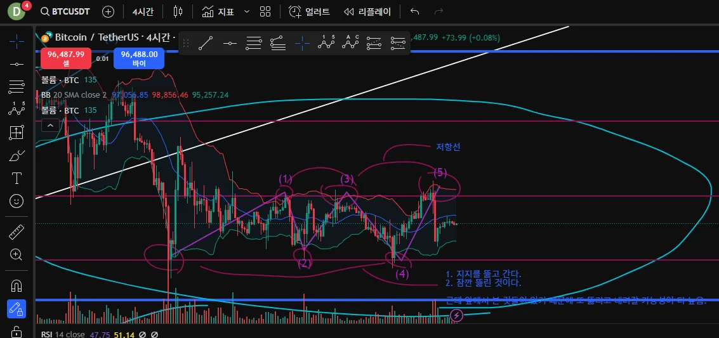This screenshot has width=719, height=338.
Task: Select the BB 20 SMA close 2 legend
Action: pyautogui.click(x=74, y=95)
